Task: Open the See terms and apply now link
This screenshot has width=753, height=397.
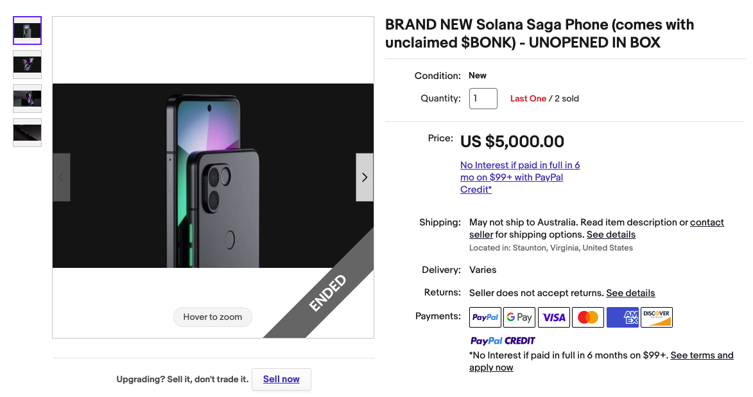Action: point(702,355)
